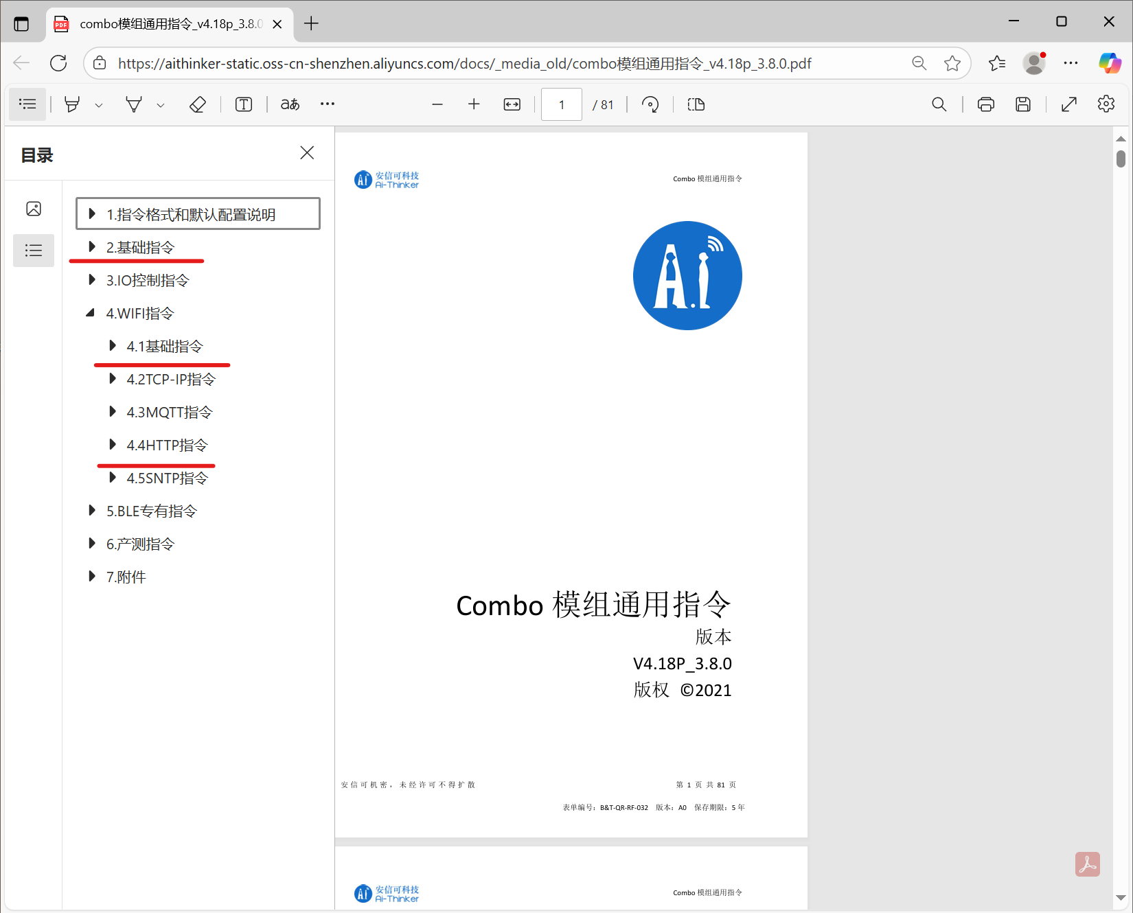Image resolution: width=1133 pixels, height=913 pixels.
Task: Open 4.4HTTP指令 entry
Action: [167, 445]
